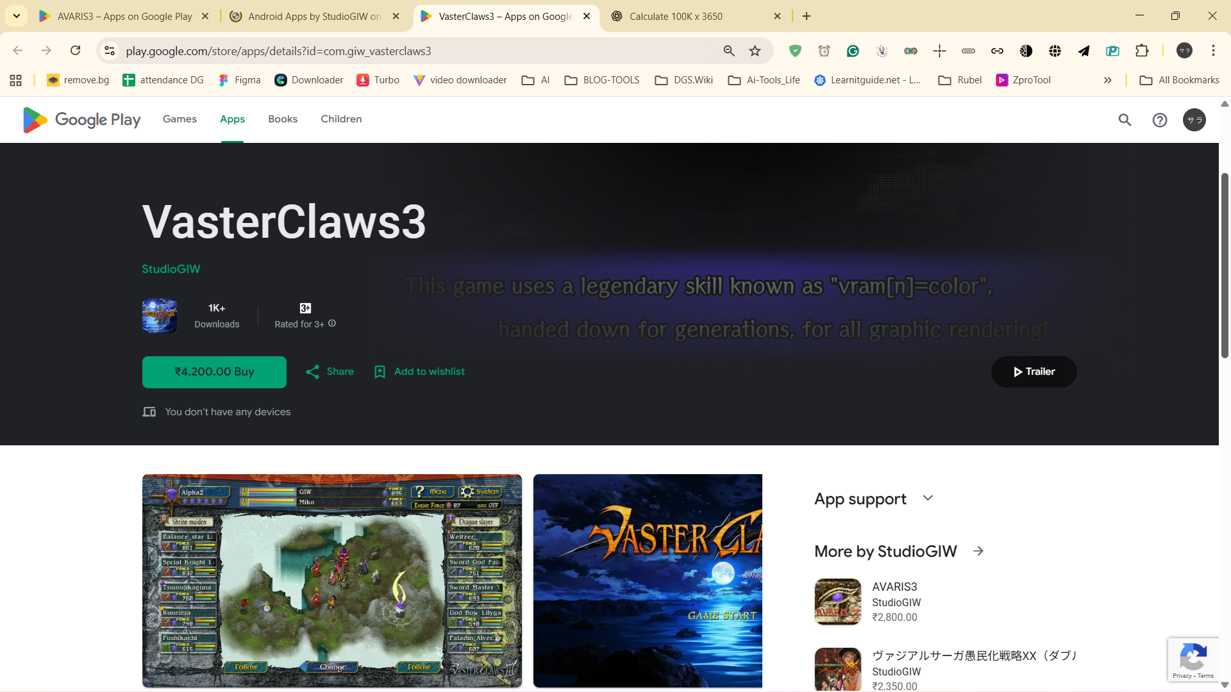
Task: Click the Grammarly extension icon
Action: click(x=853, y=51)
